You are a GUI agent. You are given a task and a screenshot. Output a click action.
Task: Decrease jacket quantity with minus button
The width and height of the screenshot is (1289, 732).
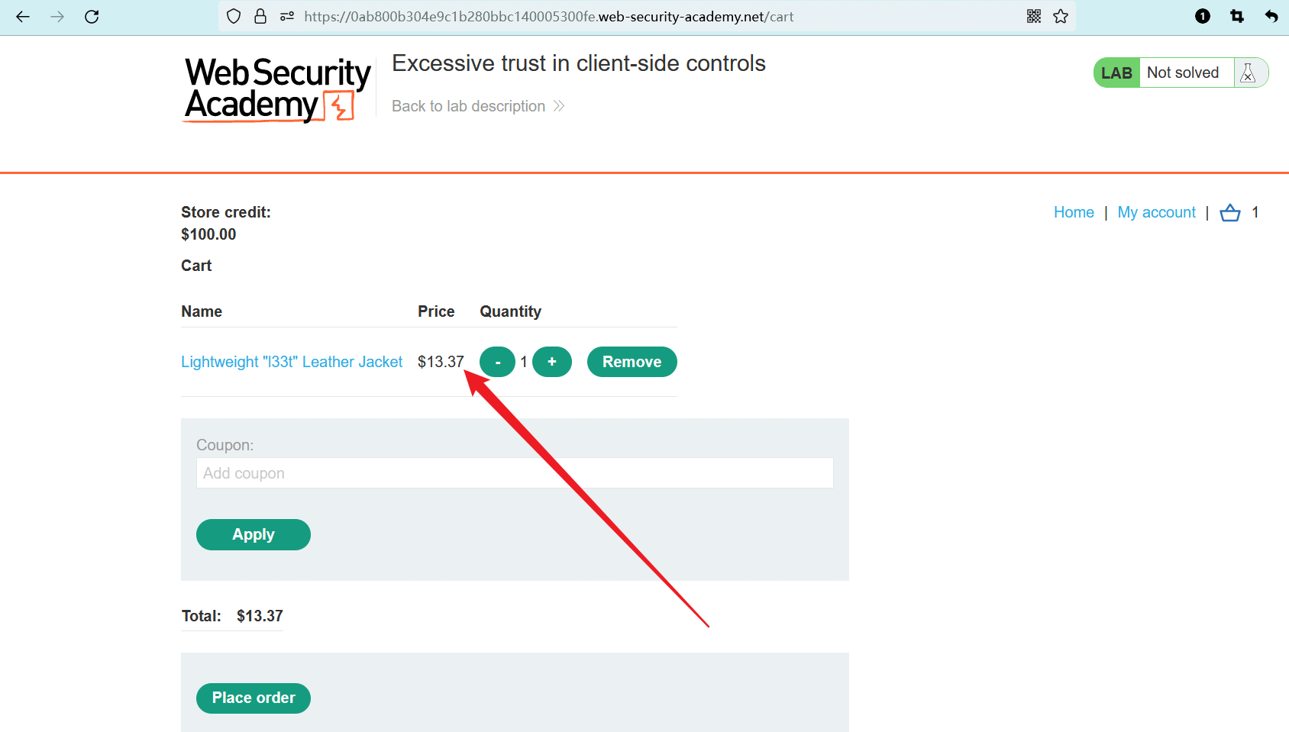tap(498, 362)
